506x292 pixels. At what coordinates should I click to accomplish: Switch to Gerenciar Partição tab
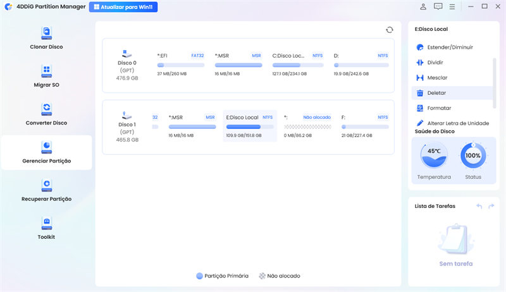click(46, 152)
